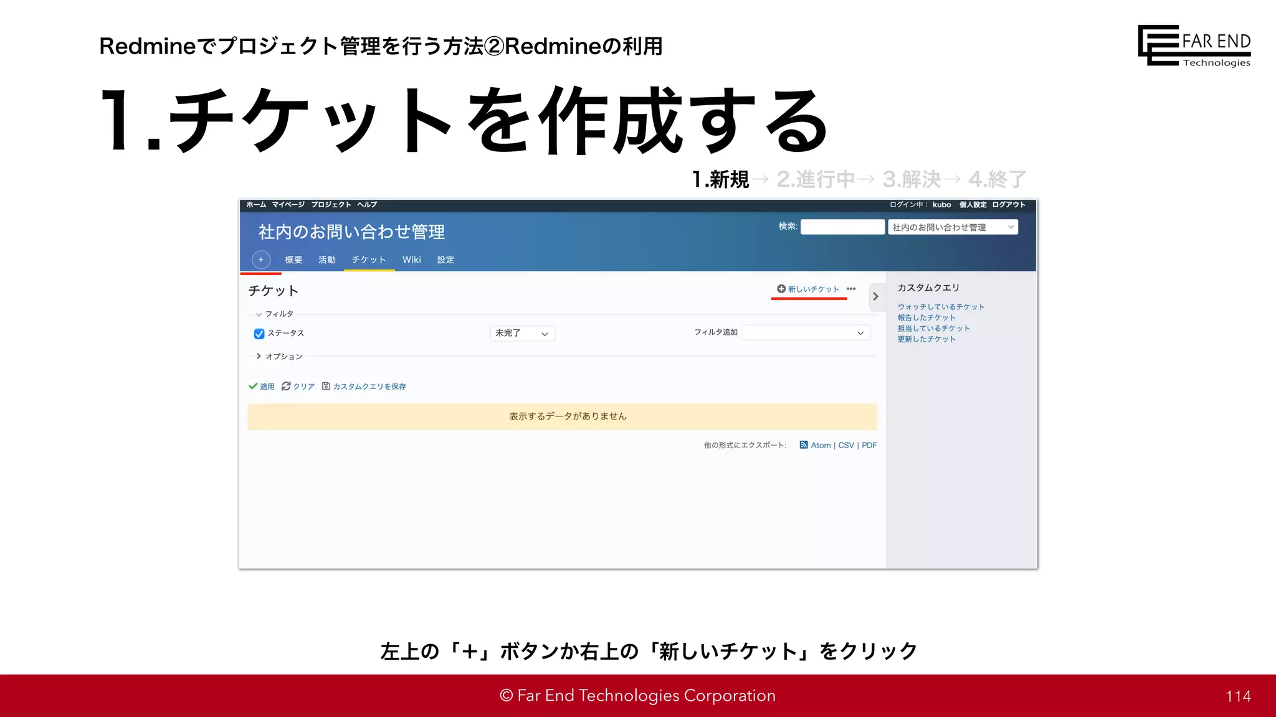Click ヘルプ in top menu
The image size is (1276, 717).
(x=367, y=205)
